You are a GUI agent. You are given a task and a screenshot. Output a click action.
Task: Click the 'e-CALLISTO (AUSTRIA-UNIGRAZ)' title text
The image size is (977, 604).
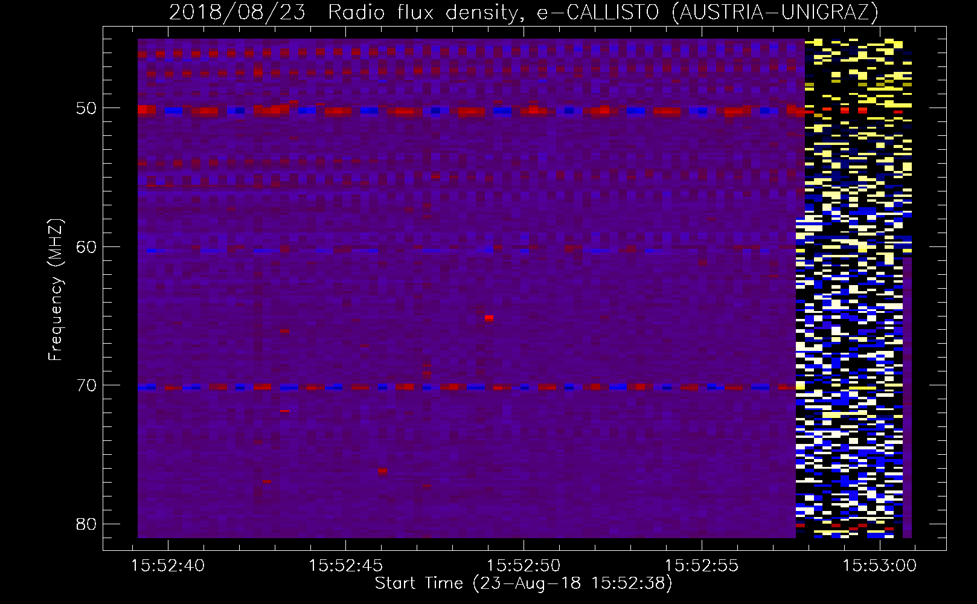(708, 13)
